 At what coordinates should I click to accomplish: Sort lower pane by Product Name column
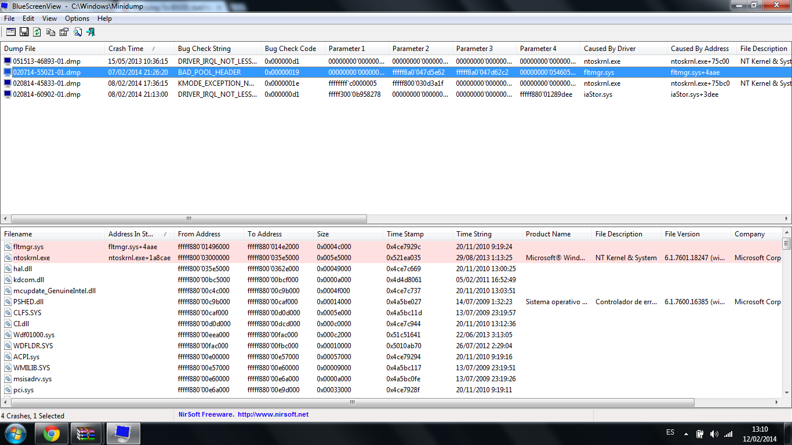click(557, 234)
